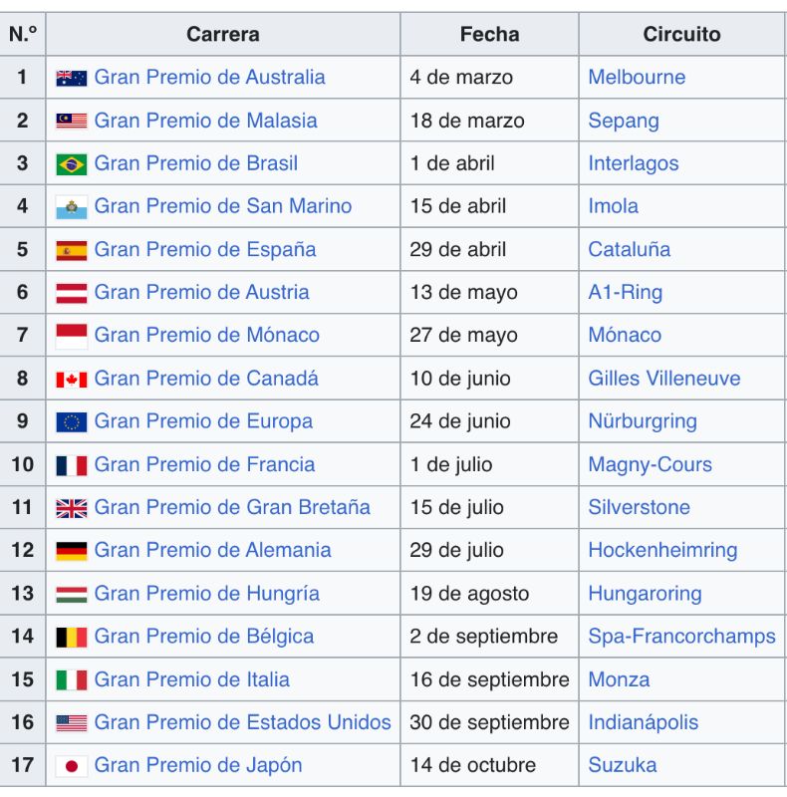The width and height of the screenshot is (787, 797).
Task: Click the United Kingdom flag icon
Action: tap(71, 508)
